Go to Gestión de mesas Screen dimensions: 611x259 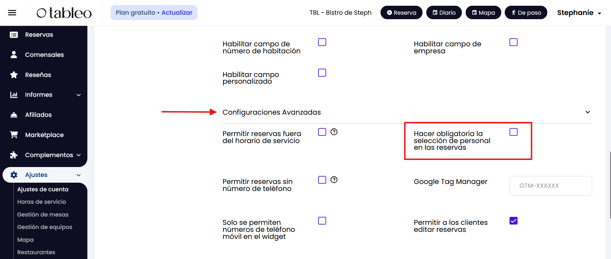pos(43,215)
